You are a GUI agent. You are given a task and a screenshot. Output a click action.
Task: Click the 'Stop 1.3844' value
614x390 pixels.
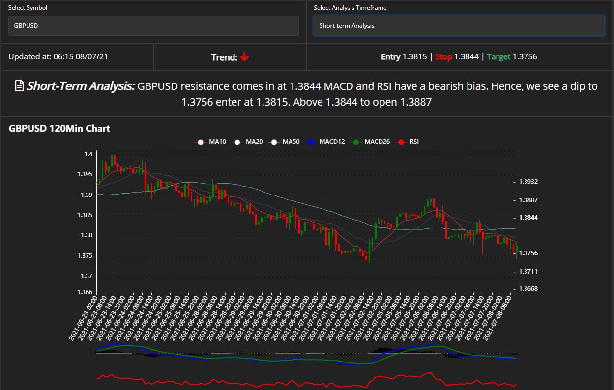click(457, 56)
